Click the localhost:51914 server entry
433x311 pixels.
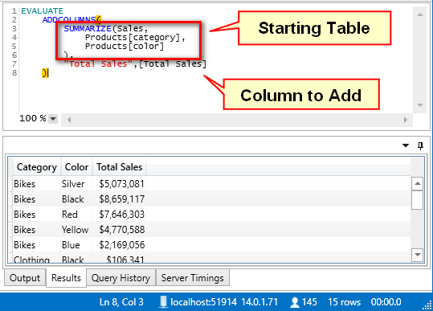(x=203, y=302)
